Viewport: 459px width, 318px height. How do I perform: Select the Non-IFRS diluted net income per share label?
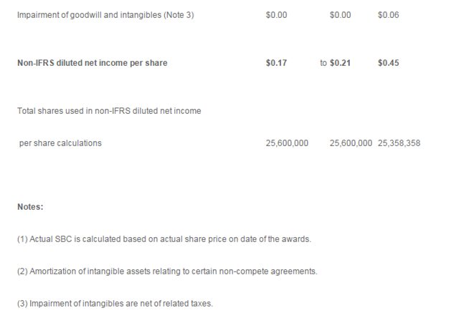coord(93,63)
